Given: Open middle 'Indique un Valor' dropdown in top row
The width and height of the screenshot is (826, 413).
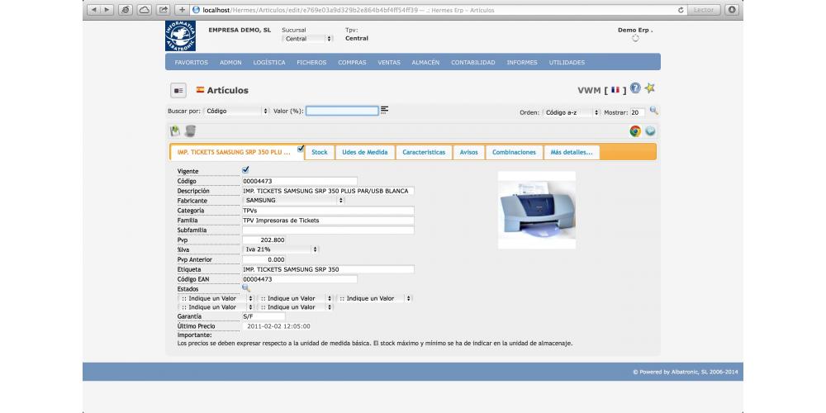Looking at the screenshot, I should (296, 298).
